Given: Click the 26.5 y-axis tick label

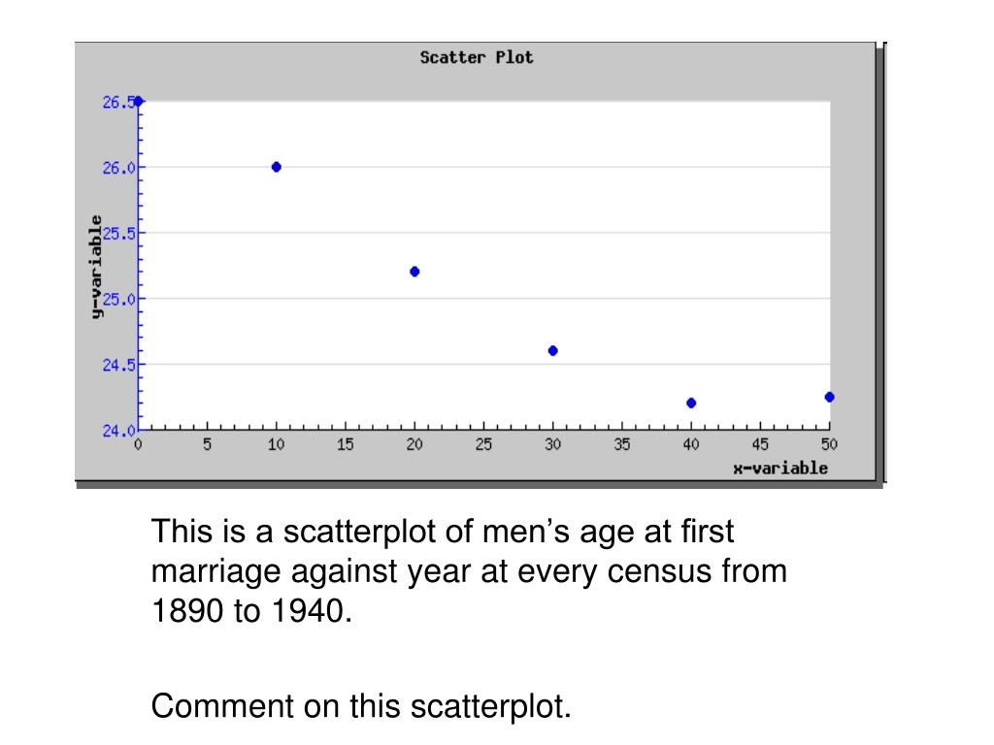Looking at the screenshot, I should (x=117, y=102).
